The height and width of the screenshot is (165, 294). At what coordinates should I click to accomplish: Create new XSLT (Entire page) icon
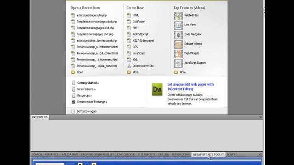(x=129, y=41)
